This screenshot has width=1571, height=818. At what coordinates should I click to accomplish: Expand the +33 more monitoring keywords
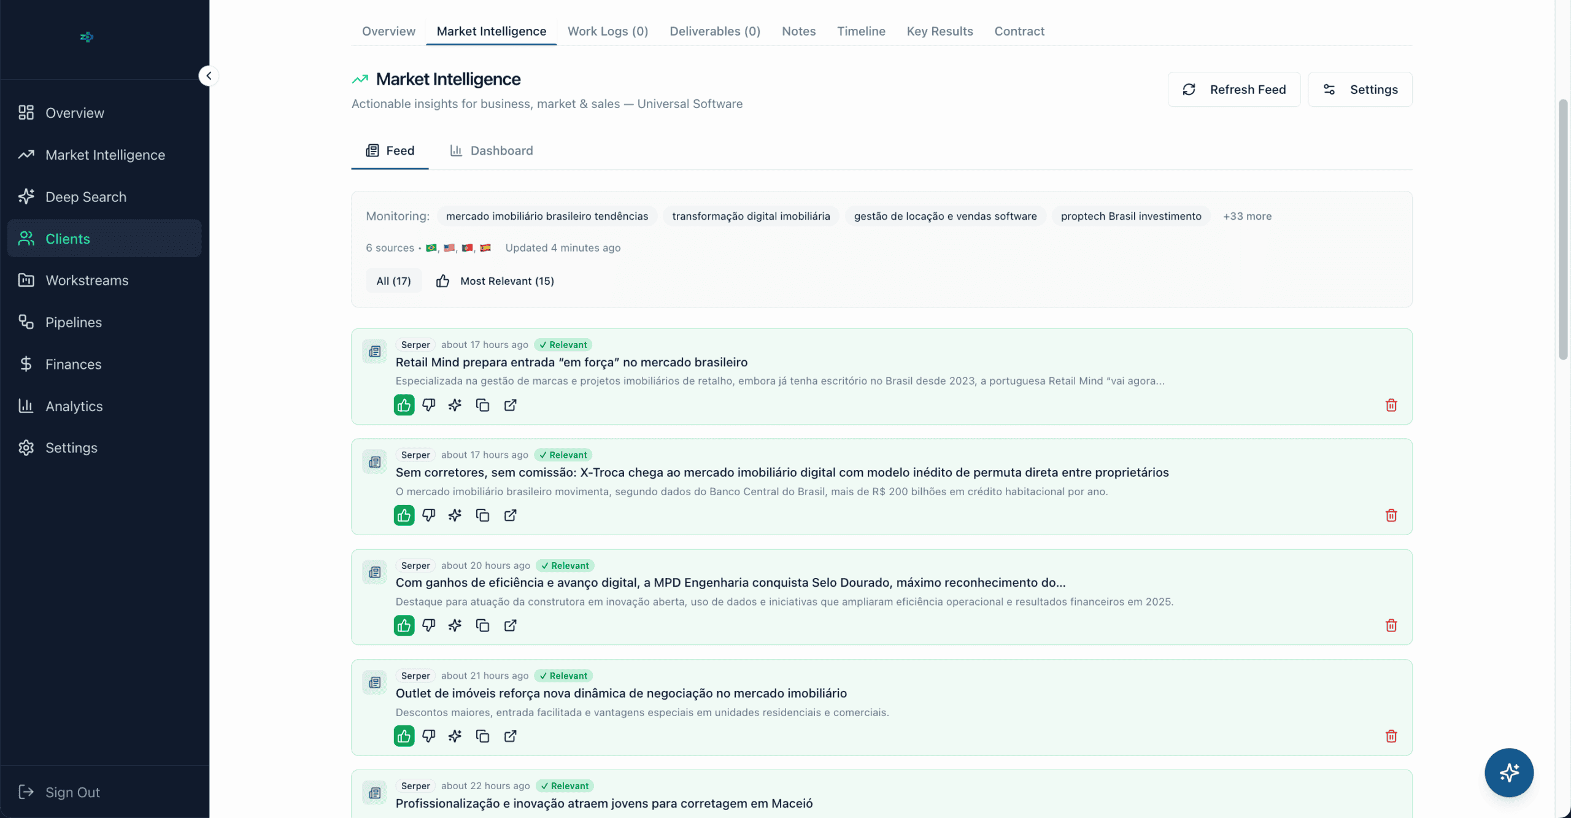[1246, 216]
